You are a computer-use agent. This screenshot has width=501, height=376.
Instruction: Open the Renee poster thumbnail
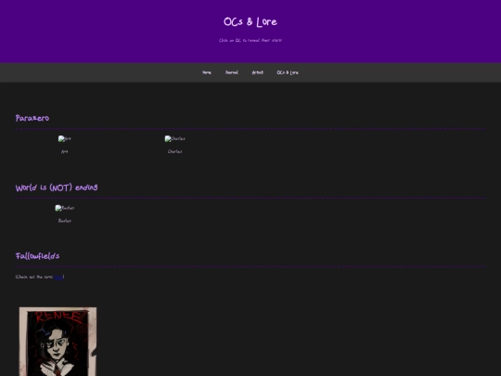pyautogui.click(x=58, y=342)
